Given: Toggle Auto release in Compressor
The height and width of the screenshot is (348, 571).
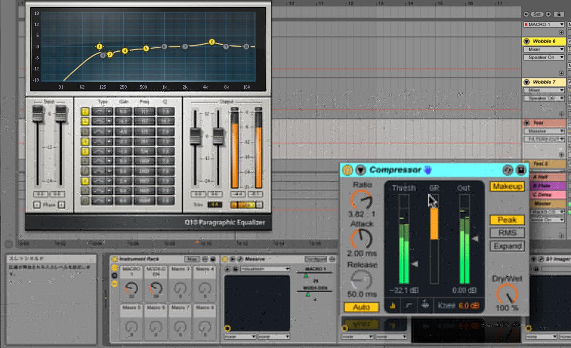Looking at the screenshot, I should pos(362,307).
